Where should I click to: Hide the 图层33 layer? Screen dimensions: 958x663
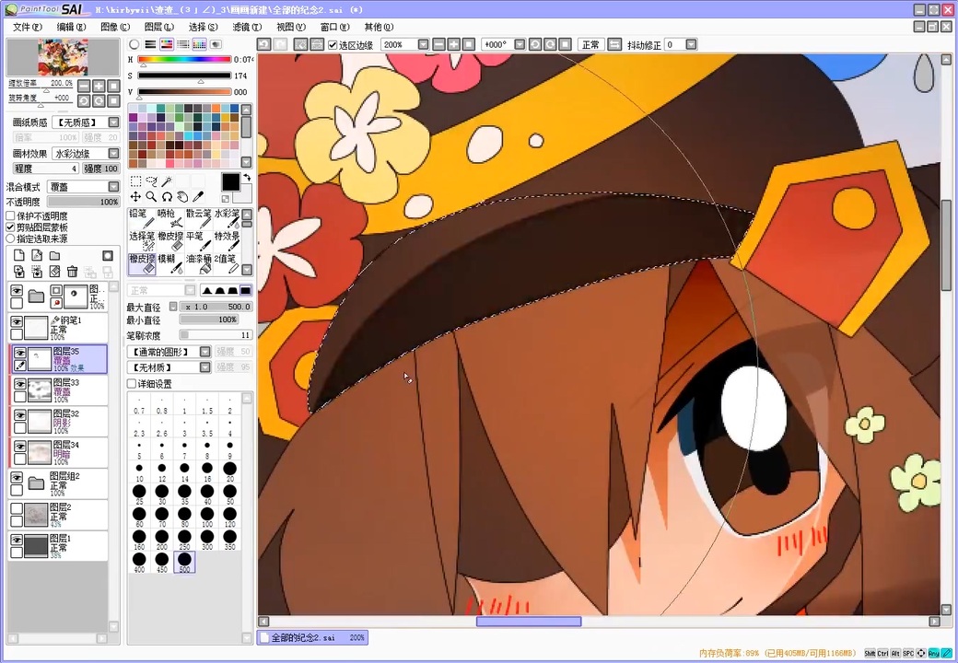pos(19,384)
